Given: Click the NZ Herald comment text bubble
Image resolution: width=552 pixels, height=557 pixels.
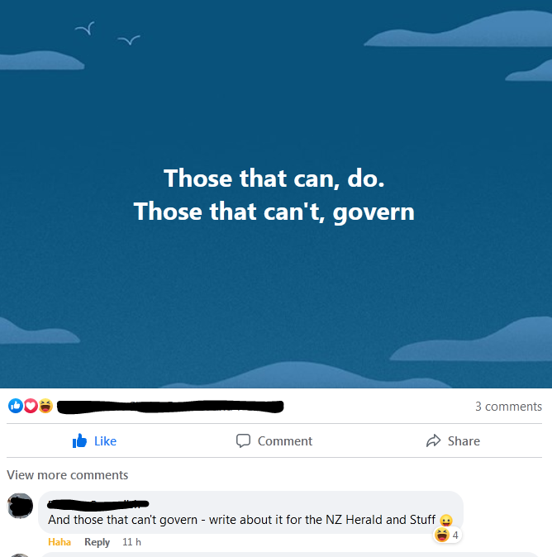Looking at the screenshot, I should (250, 512).
